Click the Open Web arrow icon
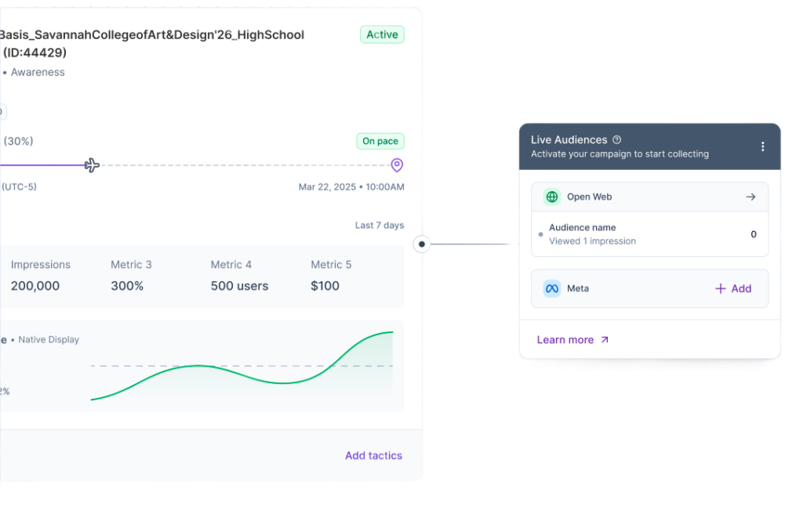The height and width of the screenshot is (514, 803). pos(750,197)
